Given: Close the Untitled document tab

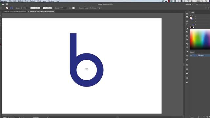Looking at the screenshot, I should click(29, 11).
